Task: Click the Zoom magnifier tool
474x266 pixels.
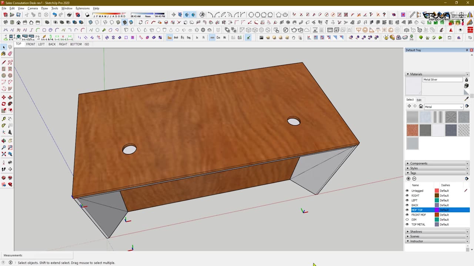Action: pos(4,147)
